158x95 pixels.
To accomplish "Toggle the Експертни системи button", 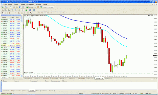I will (47, 7).
